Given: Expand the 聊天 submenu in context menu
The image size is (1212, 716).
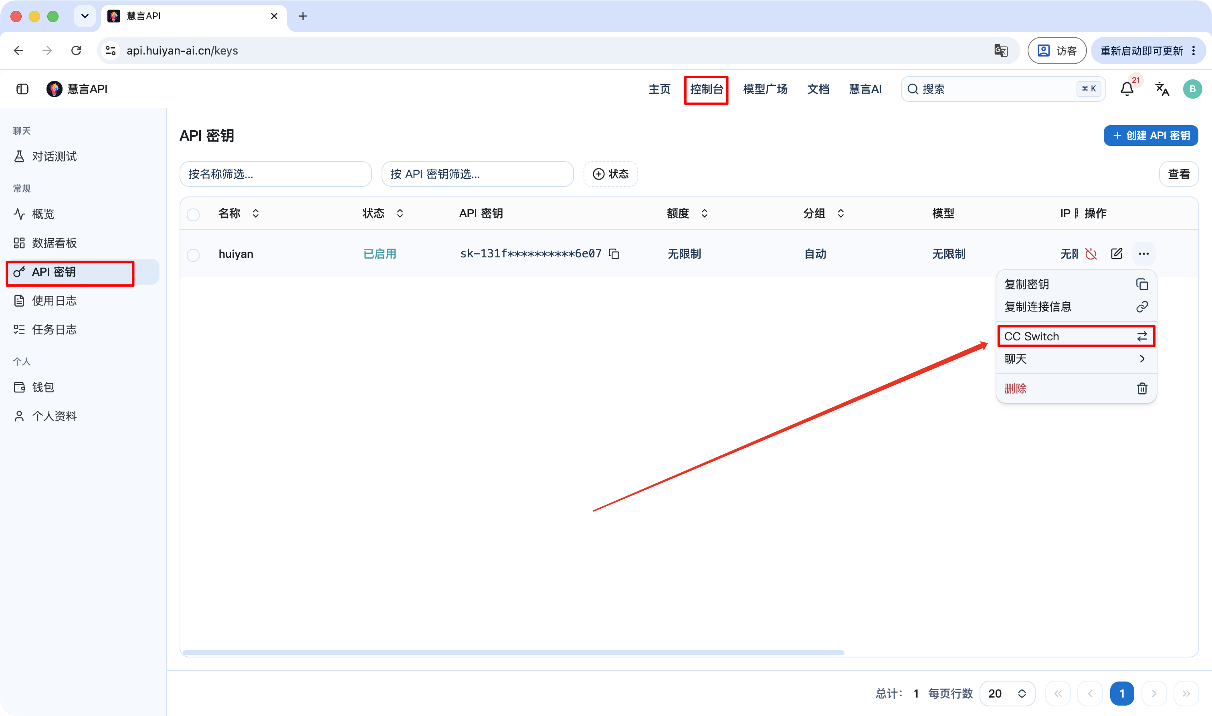Looking at the screenshot, I should [x=1076, y=359].
